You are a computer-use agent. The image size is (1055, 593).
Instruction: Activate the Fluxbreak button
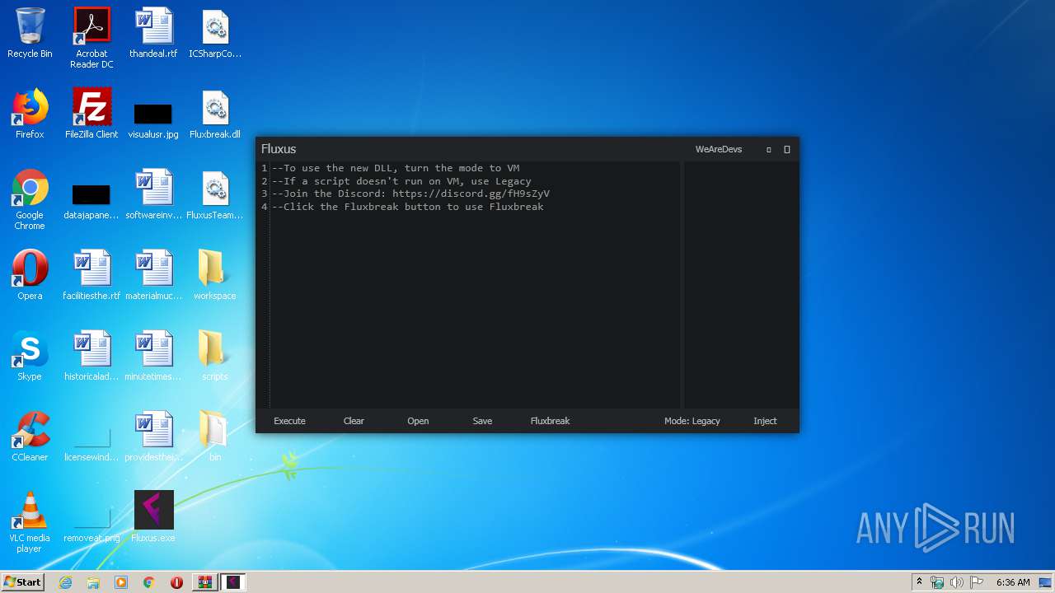pyautogui.click(x=550, y=421)
